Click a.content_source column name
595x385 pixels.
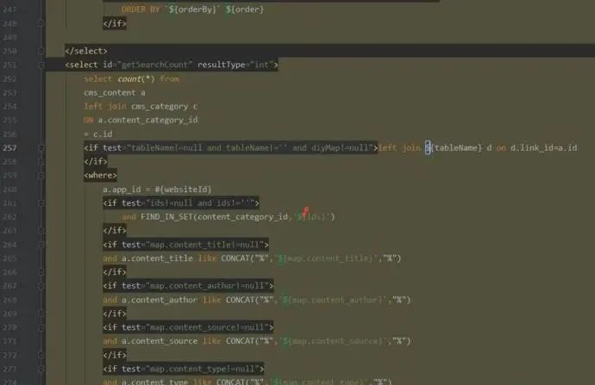(x=160, y=341)
